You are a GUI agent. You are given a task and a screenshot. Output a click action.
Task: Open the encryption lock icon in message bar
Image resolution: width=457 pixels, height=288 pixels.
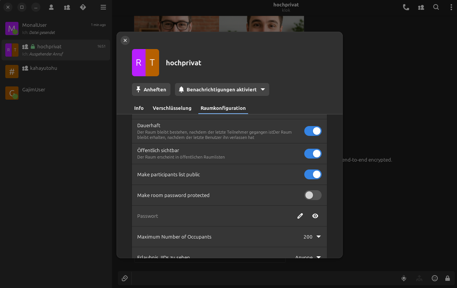click(448, 278)
